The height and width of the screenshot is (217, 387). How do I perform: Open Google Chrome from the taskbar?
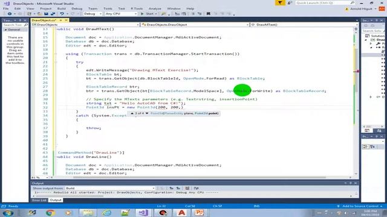[x=50, y=213]
